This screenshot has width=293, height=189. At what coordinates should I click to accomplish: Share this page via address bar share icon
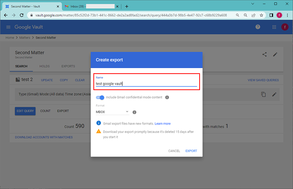(253, 15)
